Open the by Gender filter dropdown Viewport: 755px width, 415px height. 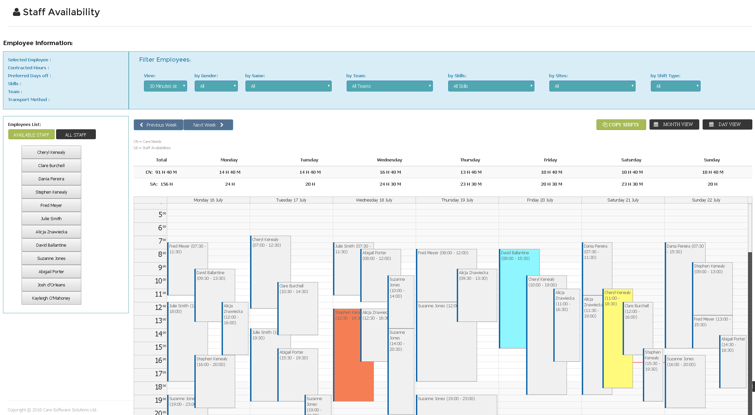point(216,86)
